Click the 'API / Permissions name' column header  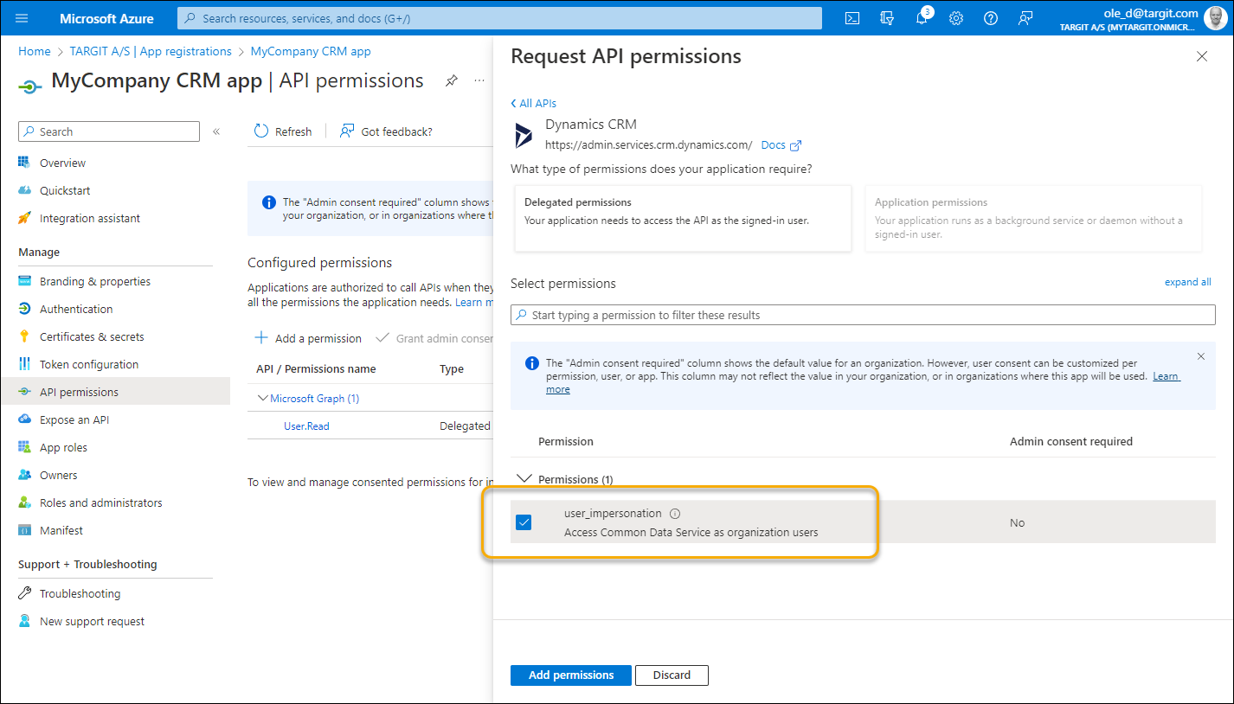[x=316, y=369]
